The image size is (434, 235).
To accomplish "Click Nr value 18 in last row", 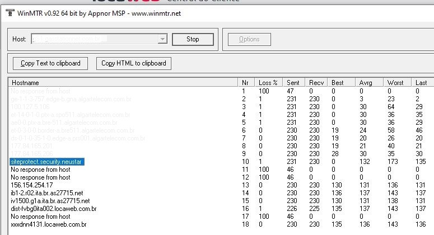I will point(245,224).
